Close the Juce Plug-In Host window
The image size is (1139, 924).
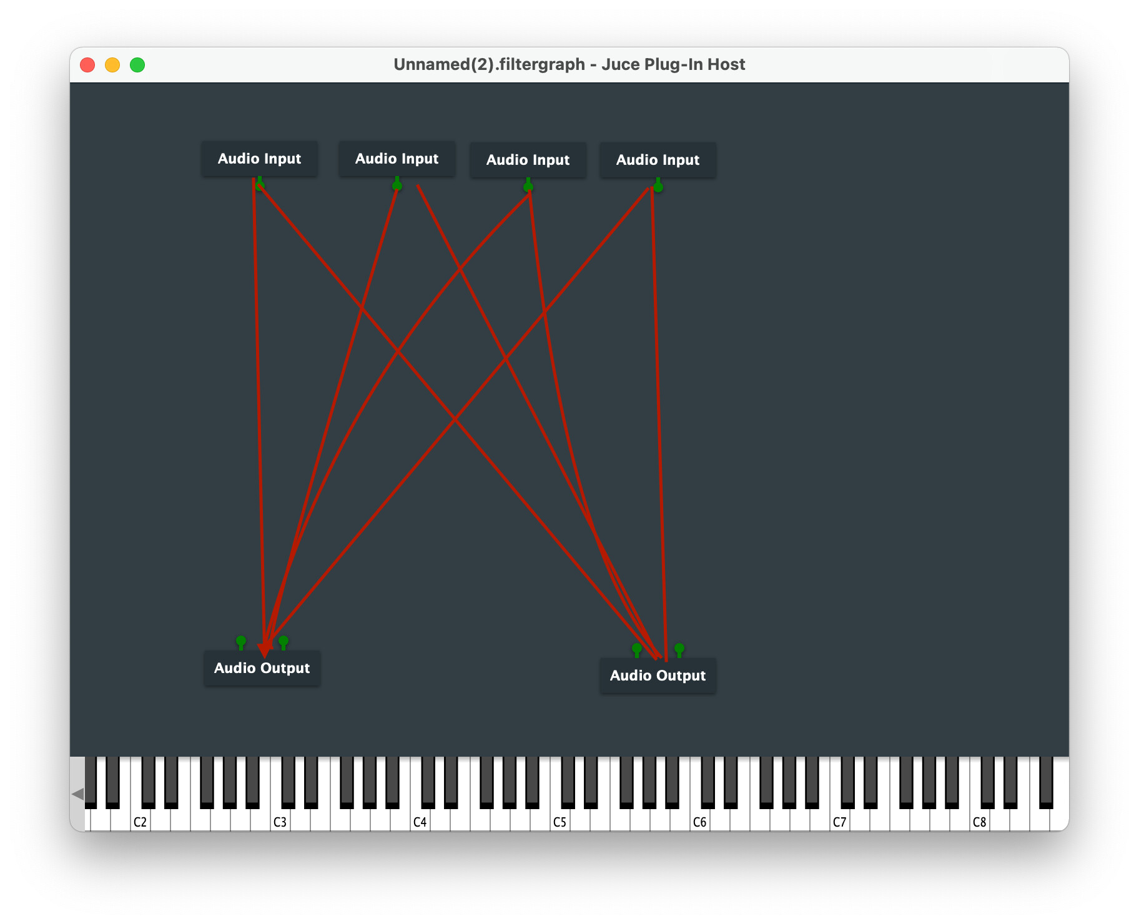[87, 65]
